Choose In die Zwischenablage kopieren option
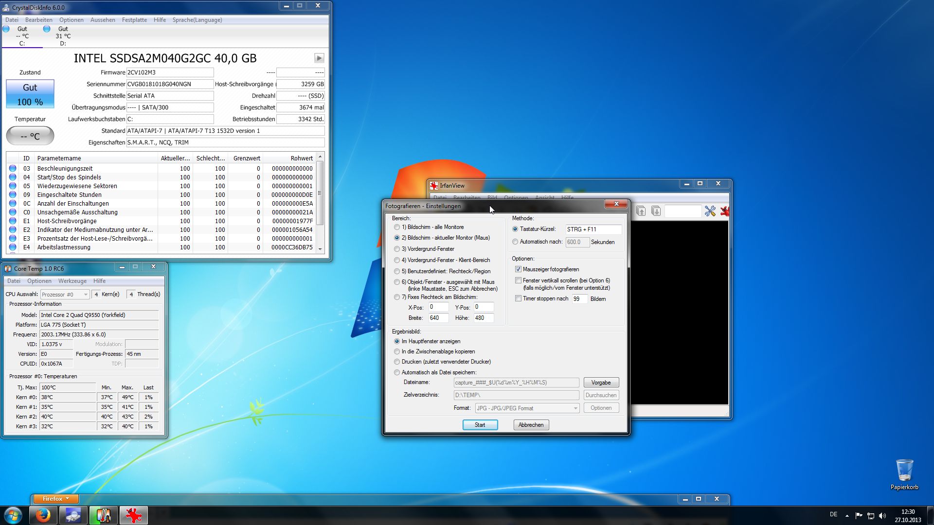 click(397, 351)
